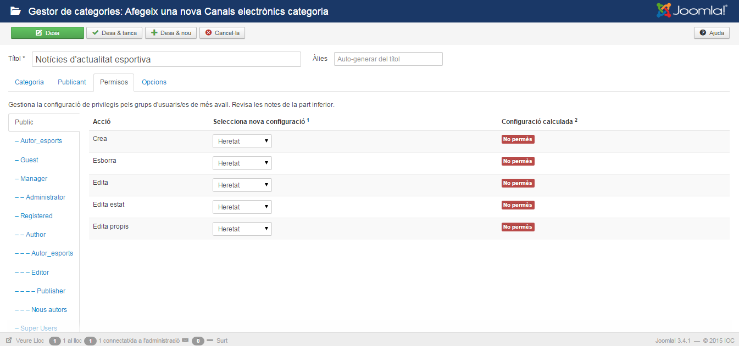The width and height of the screenshot is (739, 346).
Task: Open the Publicant tab
Action: point(72,82)
